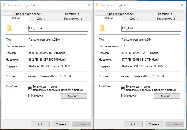Click the large UE_4.26 folder icon
Screen dimensions: 187x130
(102, 28)
